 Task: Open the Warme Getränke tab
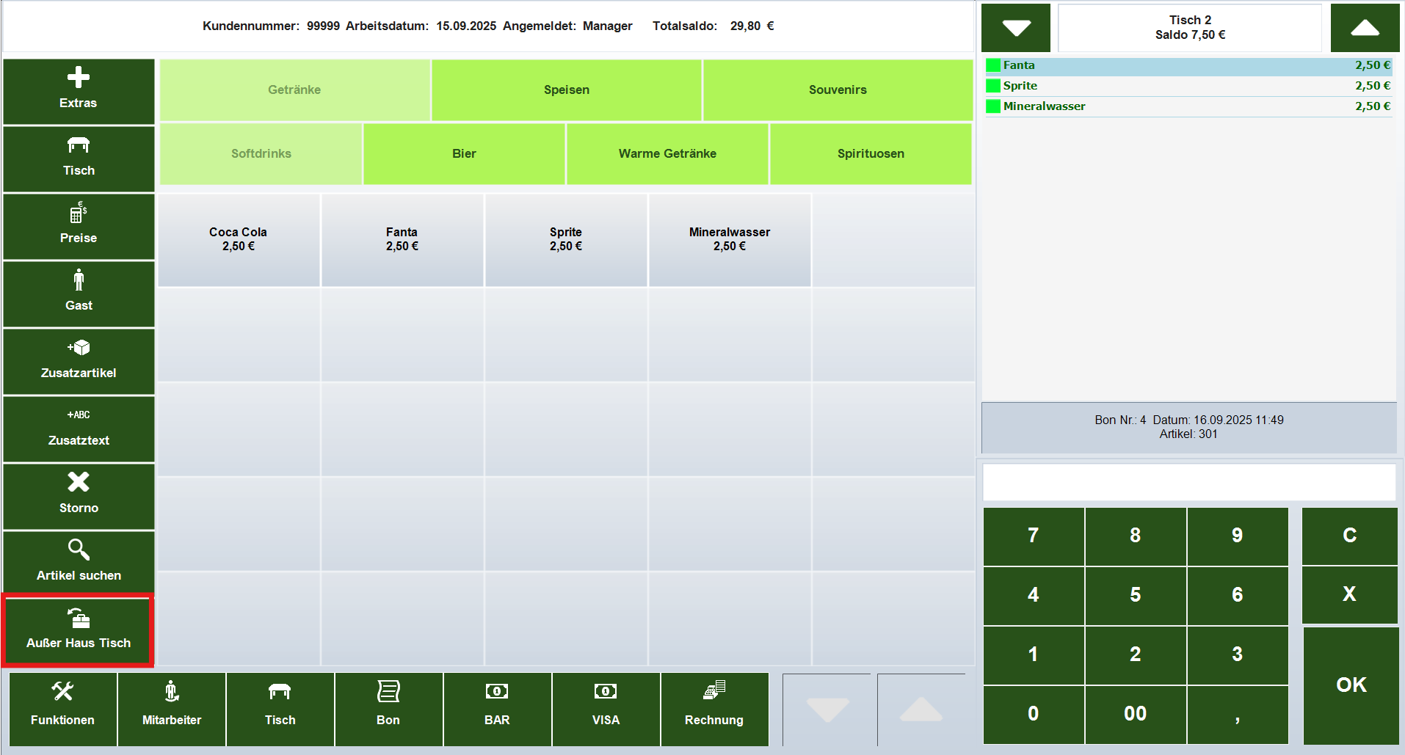coord(667,153)
